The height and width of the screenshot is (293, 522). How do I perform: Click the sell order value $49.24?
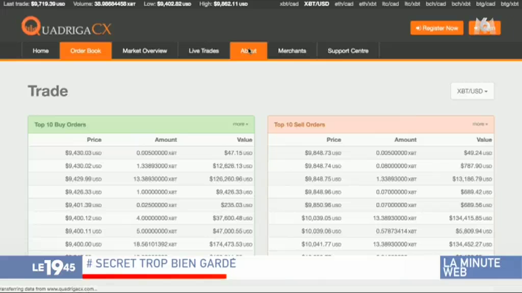pyautogui.click(x=478, y=153)
